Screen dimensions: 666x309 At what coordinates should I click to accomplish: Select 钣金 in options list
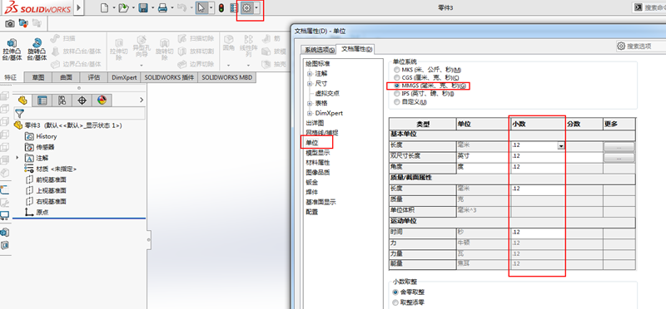coord(311,182)
